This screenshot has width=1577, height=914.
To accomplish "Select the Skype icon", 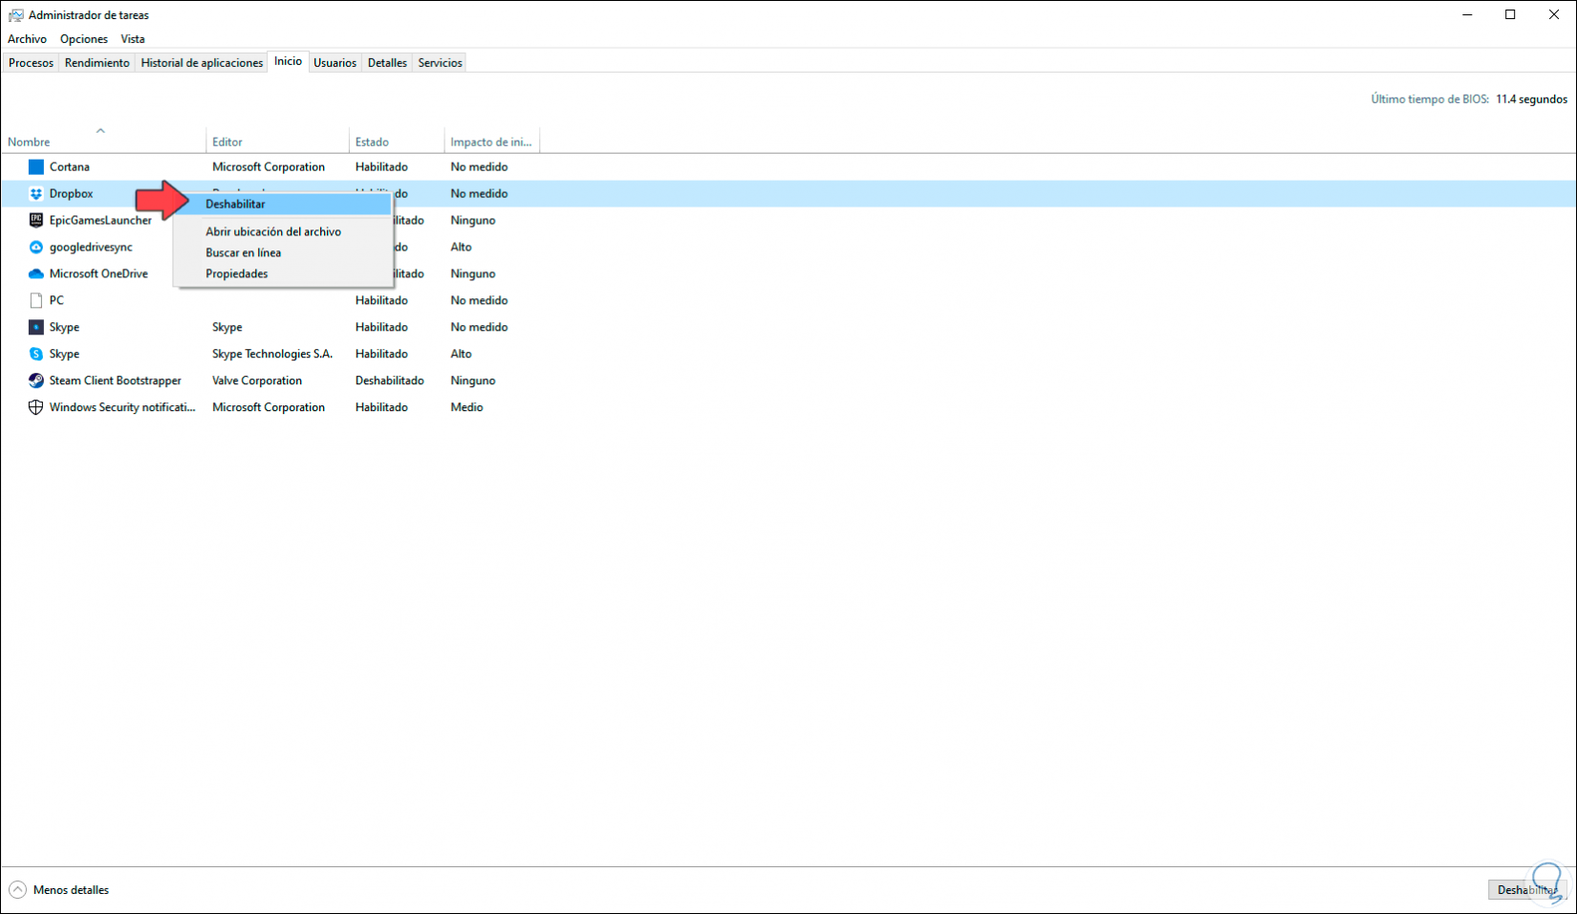I will coord(35,327).
